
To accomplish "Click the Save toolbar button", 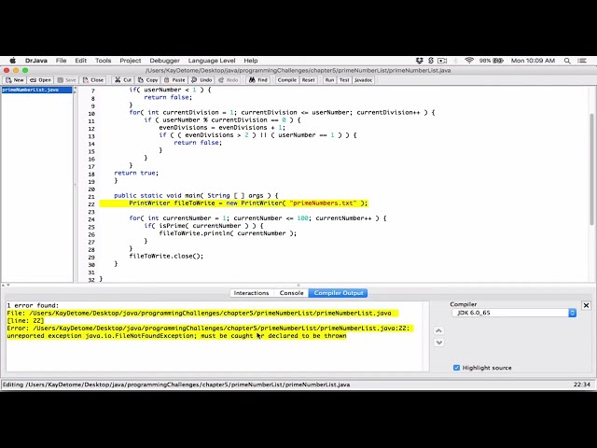I will (66, 80).
